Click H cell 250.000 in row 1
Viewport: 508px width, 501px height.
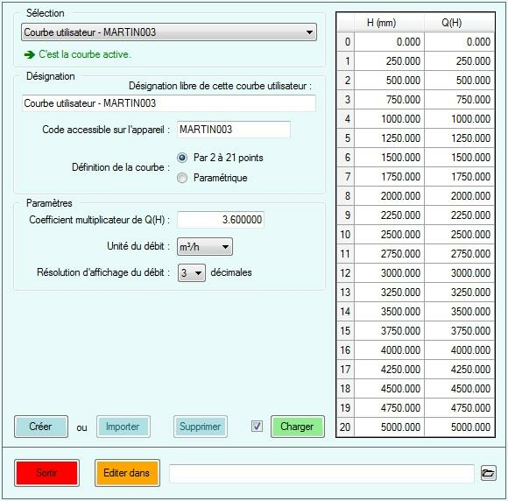pos(390,61)
